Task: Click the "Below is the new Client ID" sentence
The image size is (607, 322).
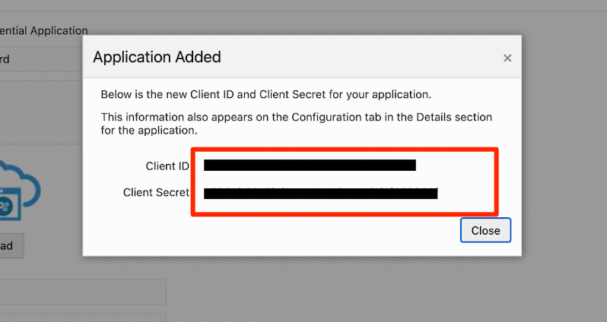Action: pyautogui.click(x=266, y=95)
